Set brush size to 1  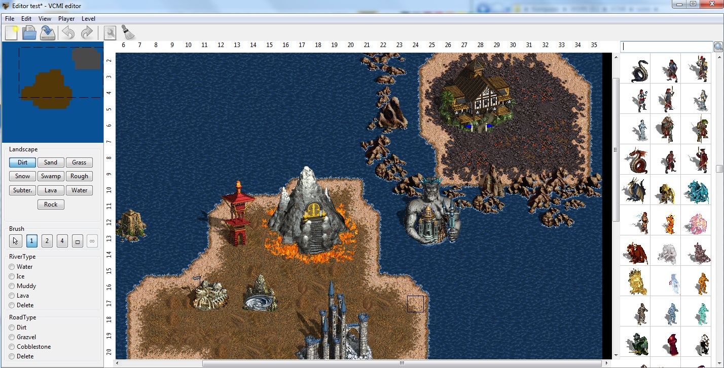click(32, 241)
